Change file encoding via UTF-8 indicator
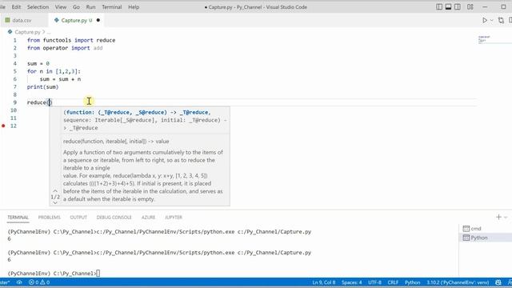 click(374, 282)
